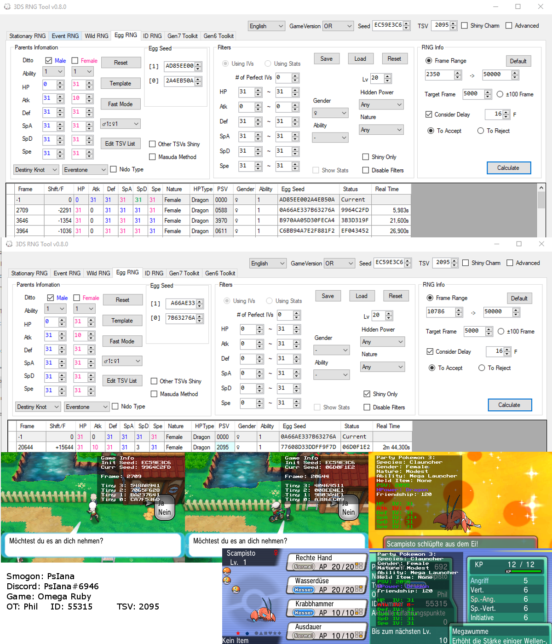The height and width of the screenshot is (644, 552).
Task: Click the Filters Reset button in top window
Action: click(x=394, y=59)
